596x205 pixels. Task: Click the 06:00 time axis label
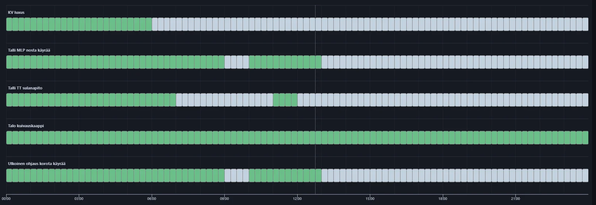click(x=152, y=199)
